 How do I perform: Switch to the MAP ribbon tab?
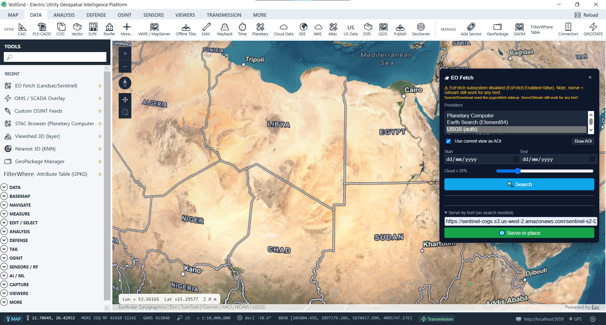pyautogui.click(x=13, y=15)
